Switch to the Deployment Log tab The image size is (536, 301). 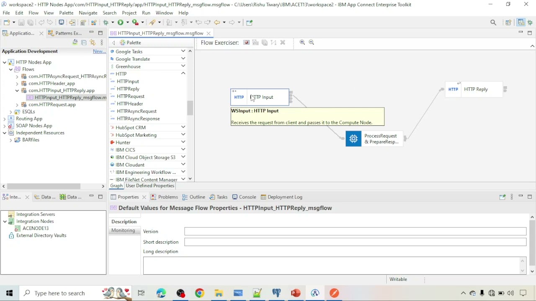coord(281,197)
